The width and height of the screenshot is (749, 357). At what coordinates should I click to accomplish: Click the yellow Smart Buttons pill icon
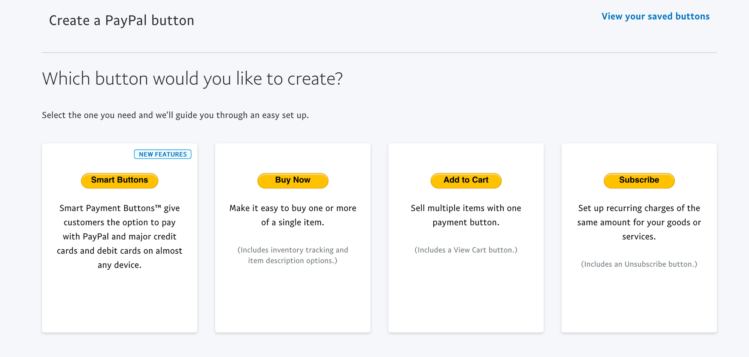point(119,180)
